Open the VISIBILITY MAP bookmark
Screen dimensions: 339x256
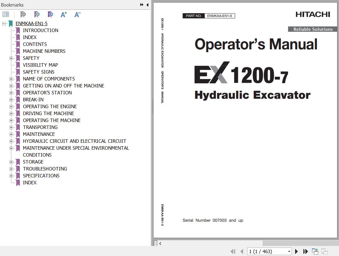[41, 65]
